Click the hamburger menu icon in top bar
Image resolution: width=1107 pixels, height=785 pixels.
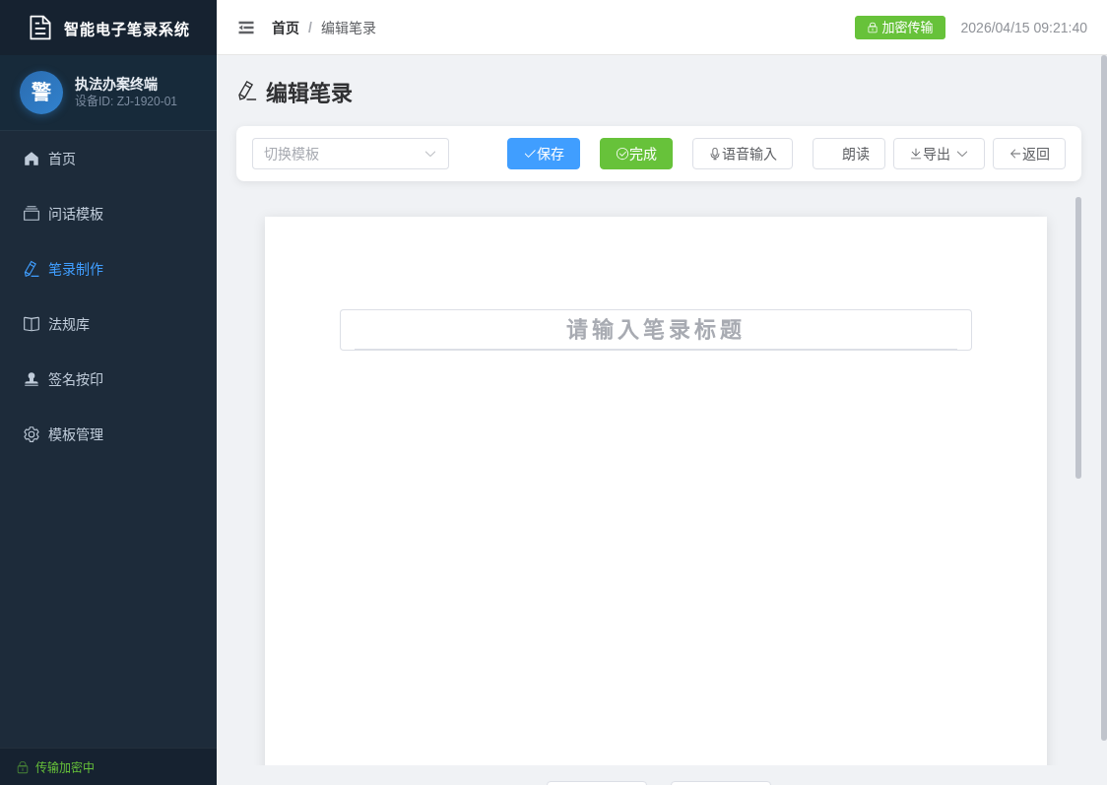(246, 28)
